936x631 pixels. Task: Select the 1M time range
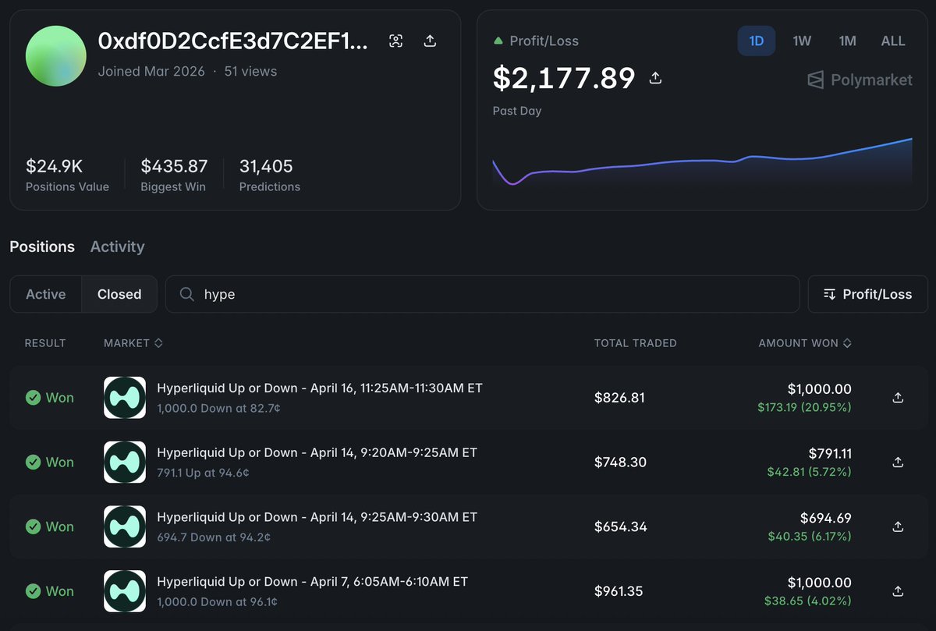point(848,41)
